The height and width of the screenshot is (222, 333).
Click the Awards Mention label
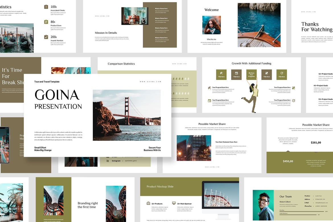pos(57,41)
